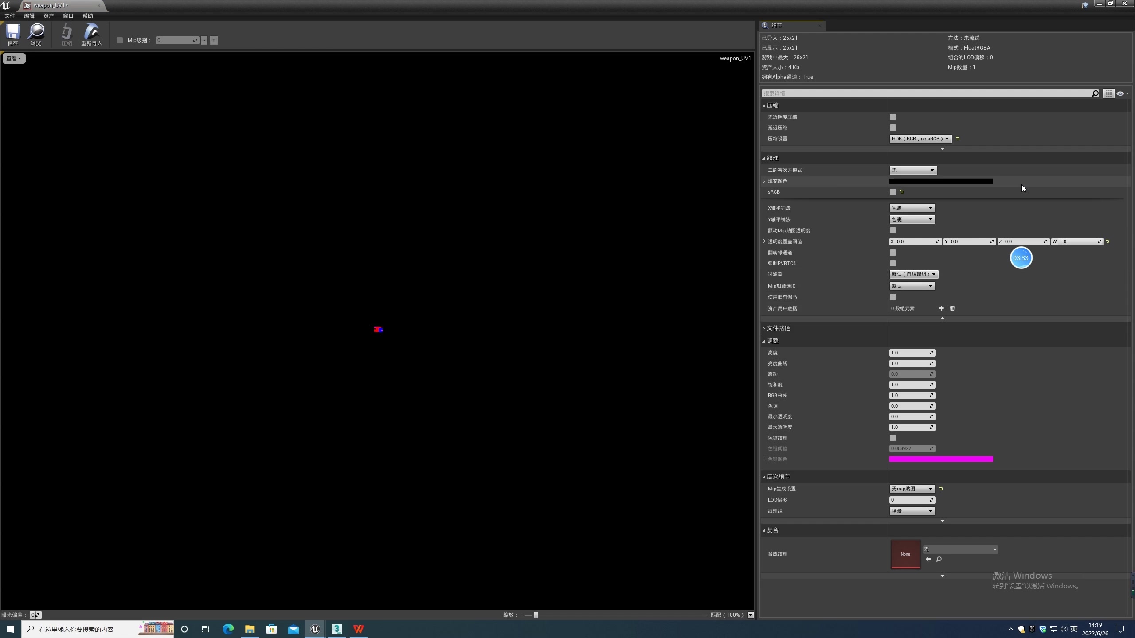Click the plus button next to Mip级别
Viewport: 1135px width, 638px height.
215,40
